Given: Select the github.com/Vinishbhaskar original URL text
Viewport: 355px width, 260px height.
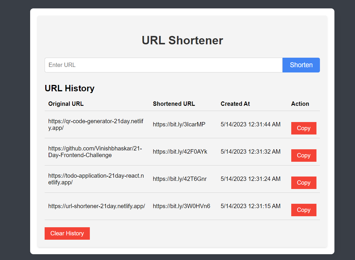Looking at the screenshot, I should [95, 152].
